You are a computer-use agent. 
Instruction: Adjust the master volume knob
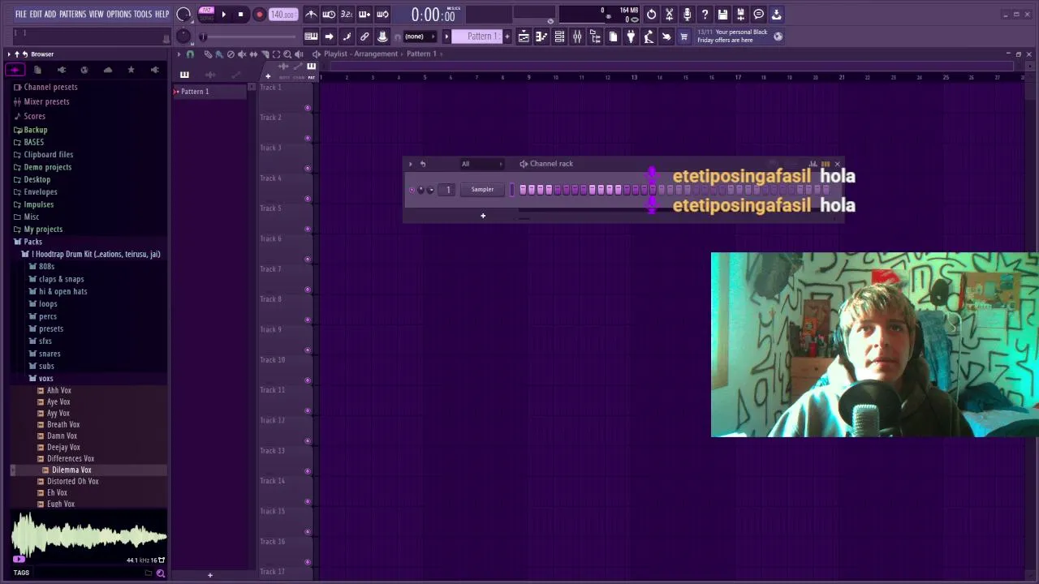(x=183, y=14)
